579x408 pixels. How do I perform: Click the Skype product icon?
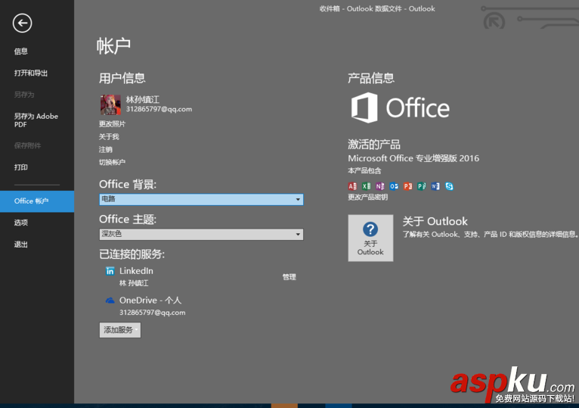(x=449, y=186)
